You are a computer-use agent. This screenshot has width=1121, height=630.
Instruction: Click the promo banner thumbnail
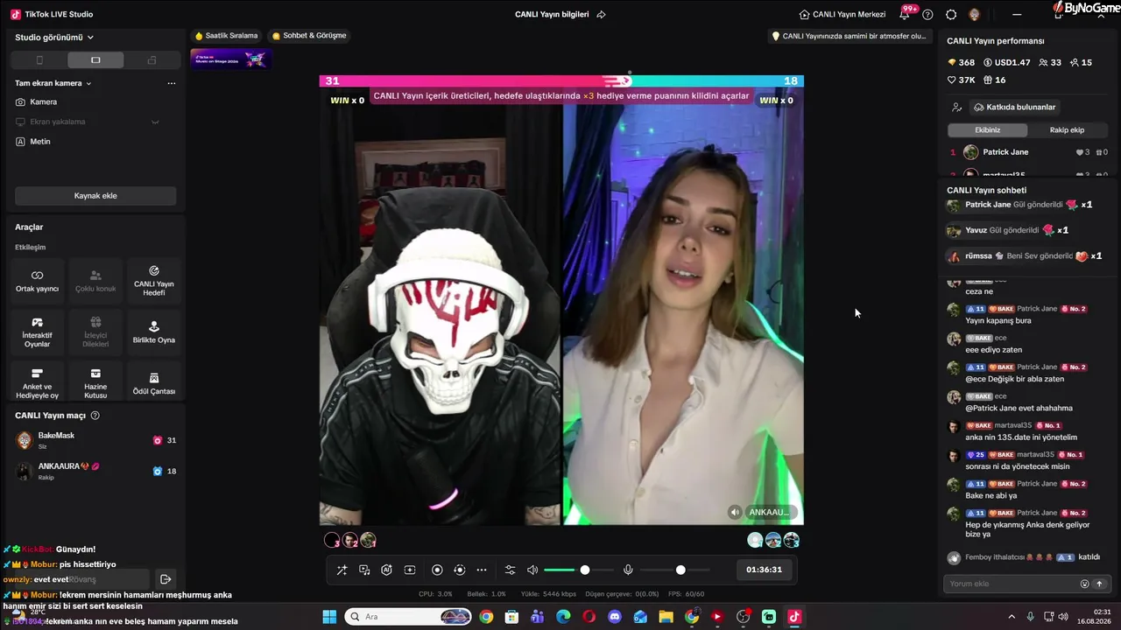pyautogui.click(x=231, y=59)
